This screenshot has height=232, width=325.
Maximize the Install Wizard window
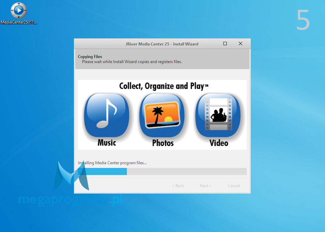click(x=225, y=43)
